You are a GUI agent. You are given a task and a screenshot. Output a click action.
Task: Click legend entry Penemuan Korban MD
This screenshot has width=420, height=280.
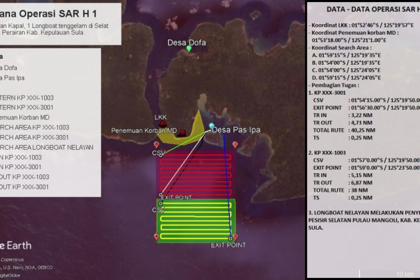pos(25,117)
